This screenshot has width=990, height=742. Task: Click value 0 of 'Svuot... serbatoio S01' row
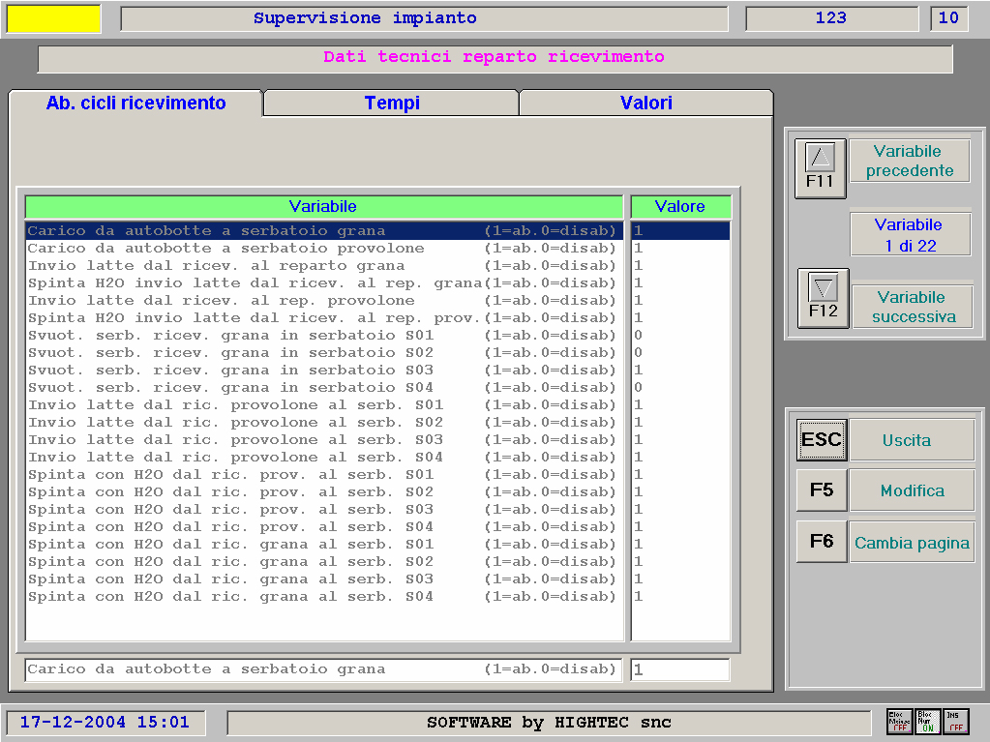click(639, 336)
